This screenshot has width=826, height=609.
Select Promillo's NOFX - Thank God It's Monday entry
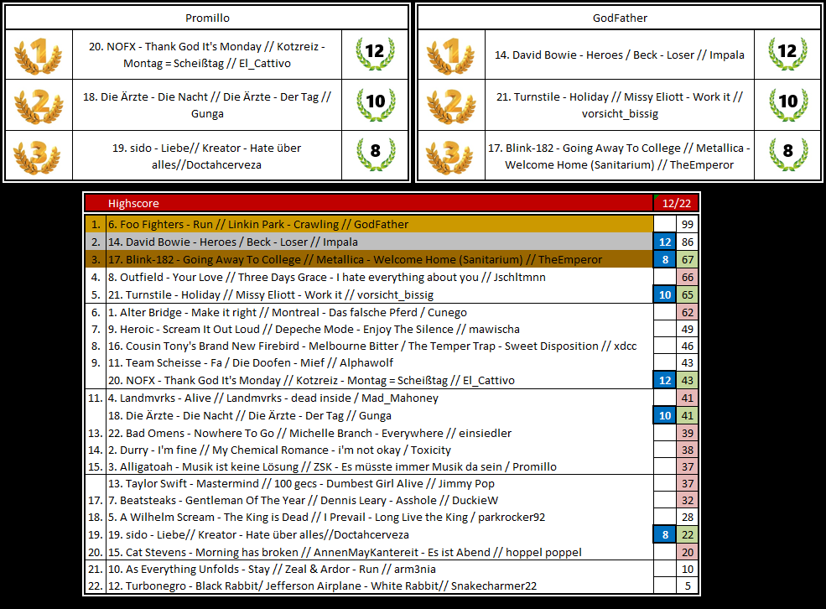coord(207,55)
